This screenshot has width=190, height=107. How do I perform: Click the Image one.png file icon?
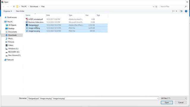[x=27, y=28]
